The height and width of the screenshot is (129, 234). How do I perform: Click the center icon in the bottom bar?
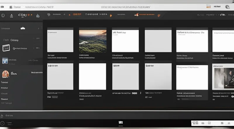[120, 123]
